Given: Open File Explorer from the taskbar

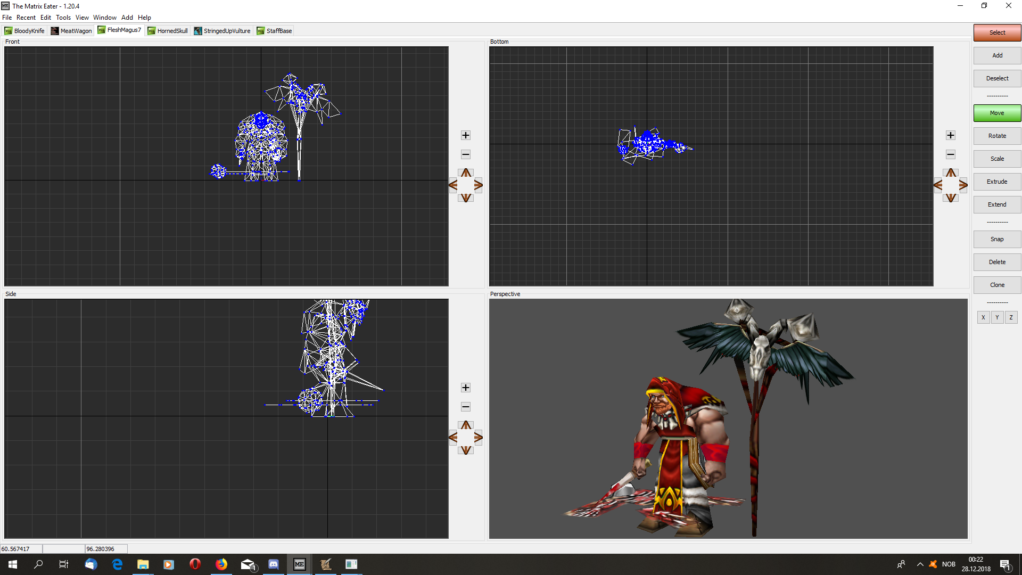Looking at the screenshot, I should (x=143, y=564).
